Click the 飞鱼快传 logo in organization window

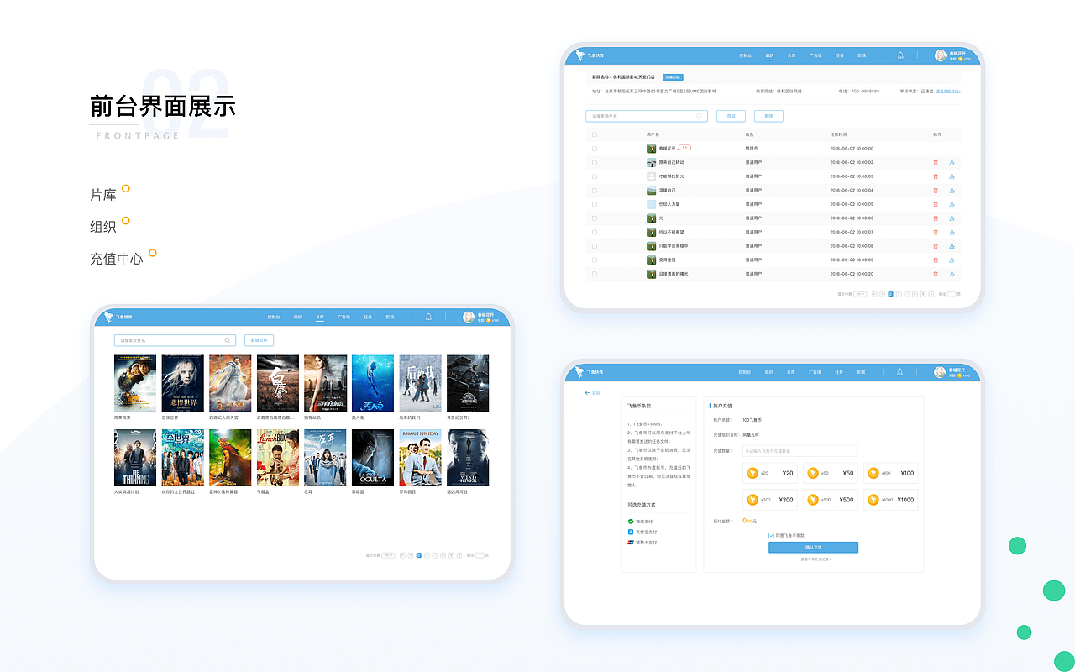tap(590, 55)
